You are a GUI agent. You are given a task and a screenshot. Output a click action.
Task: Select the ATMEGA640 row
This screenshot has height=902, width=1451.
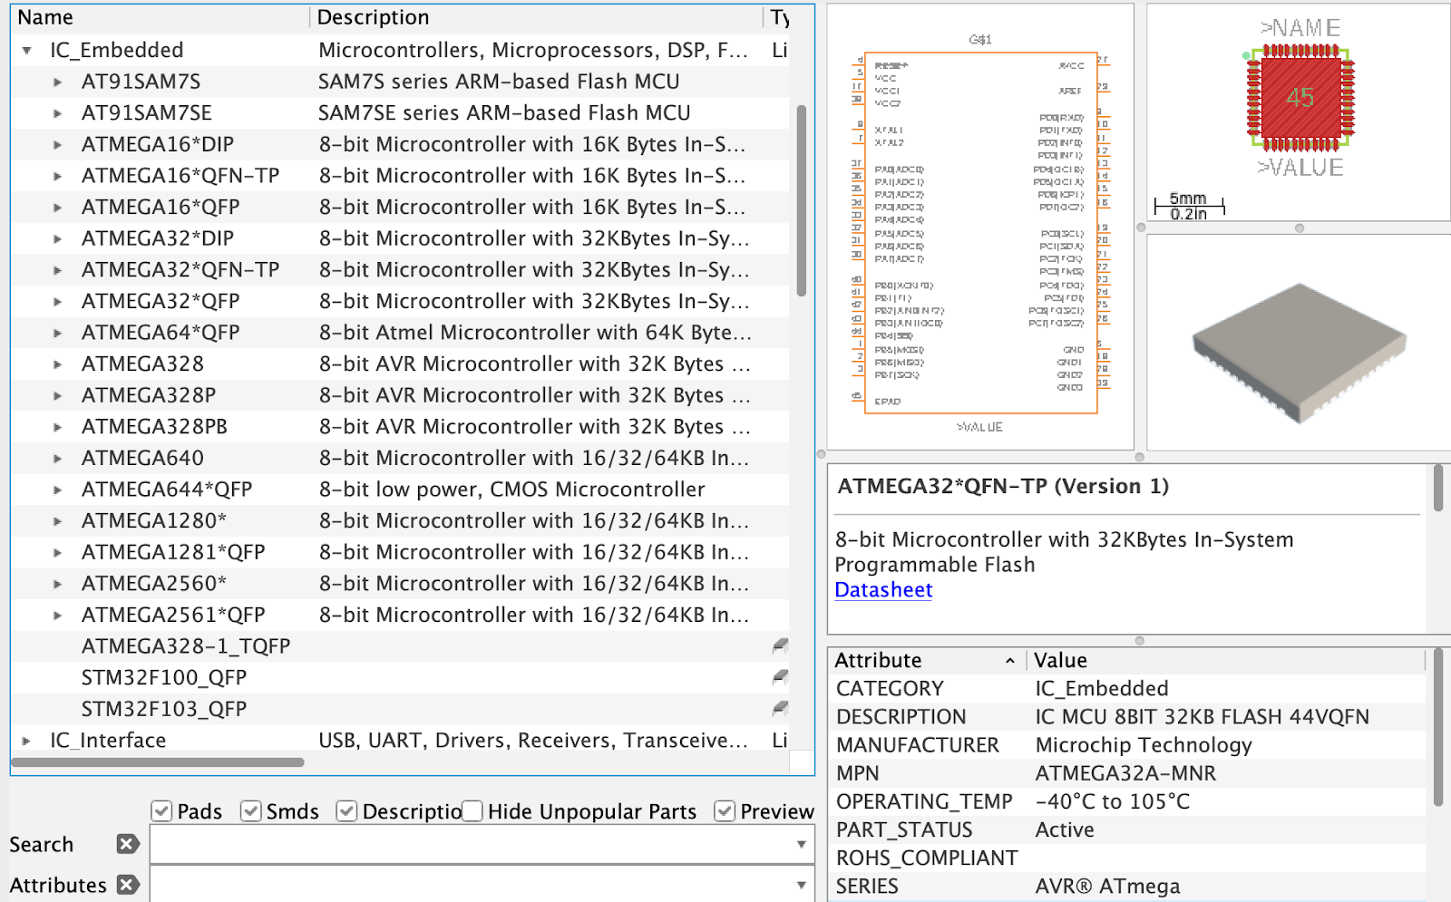(400, 459)
